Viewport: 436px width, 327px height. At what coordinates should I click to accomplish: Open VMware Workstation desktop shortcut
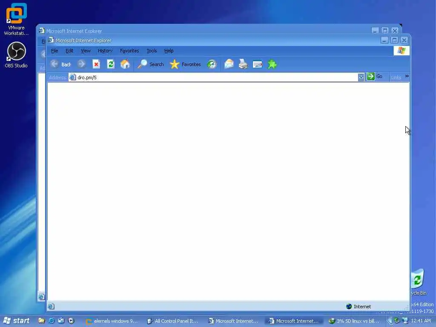point(16,19)
